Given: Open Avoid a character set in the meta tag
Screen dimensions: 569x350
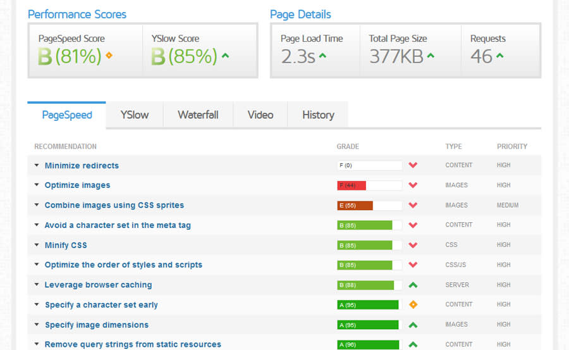Looking at the screenshot, I should [118, 225].
